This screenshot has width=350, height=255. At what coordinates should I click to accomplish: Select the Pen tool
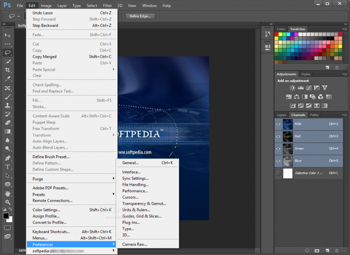(x=7, y=158)
